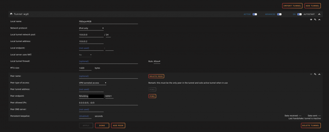The width and height of the screenshot is (329, 132).
Task: Click the Peer endpoint port field 62021
Action: [x=109, y=96]
